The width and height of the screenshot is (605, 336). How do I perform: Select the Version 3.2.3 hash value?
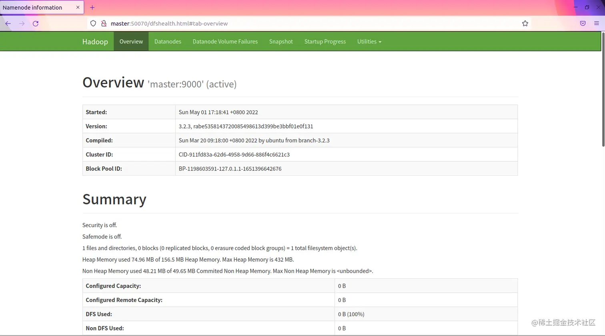pyautogui.click(x=246, y=126)
